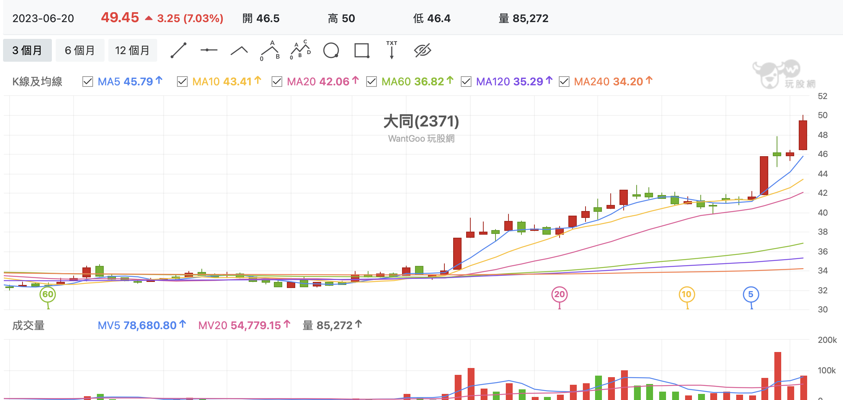
Task: Click the MV5 78,680.80 volume label
Action: click(x=142, y=325)
